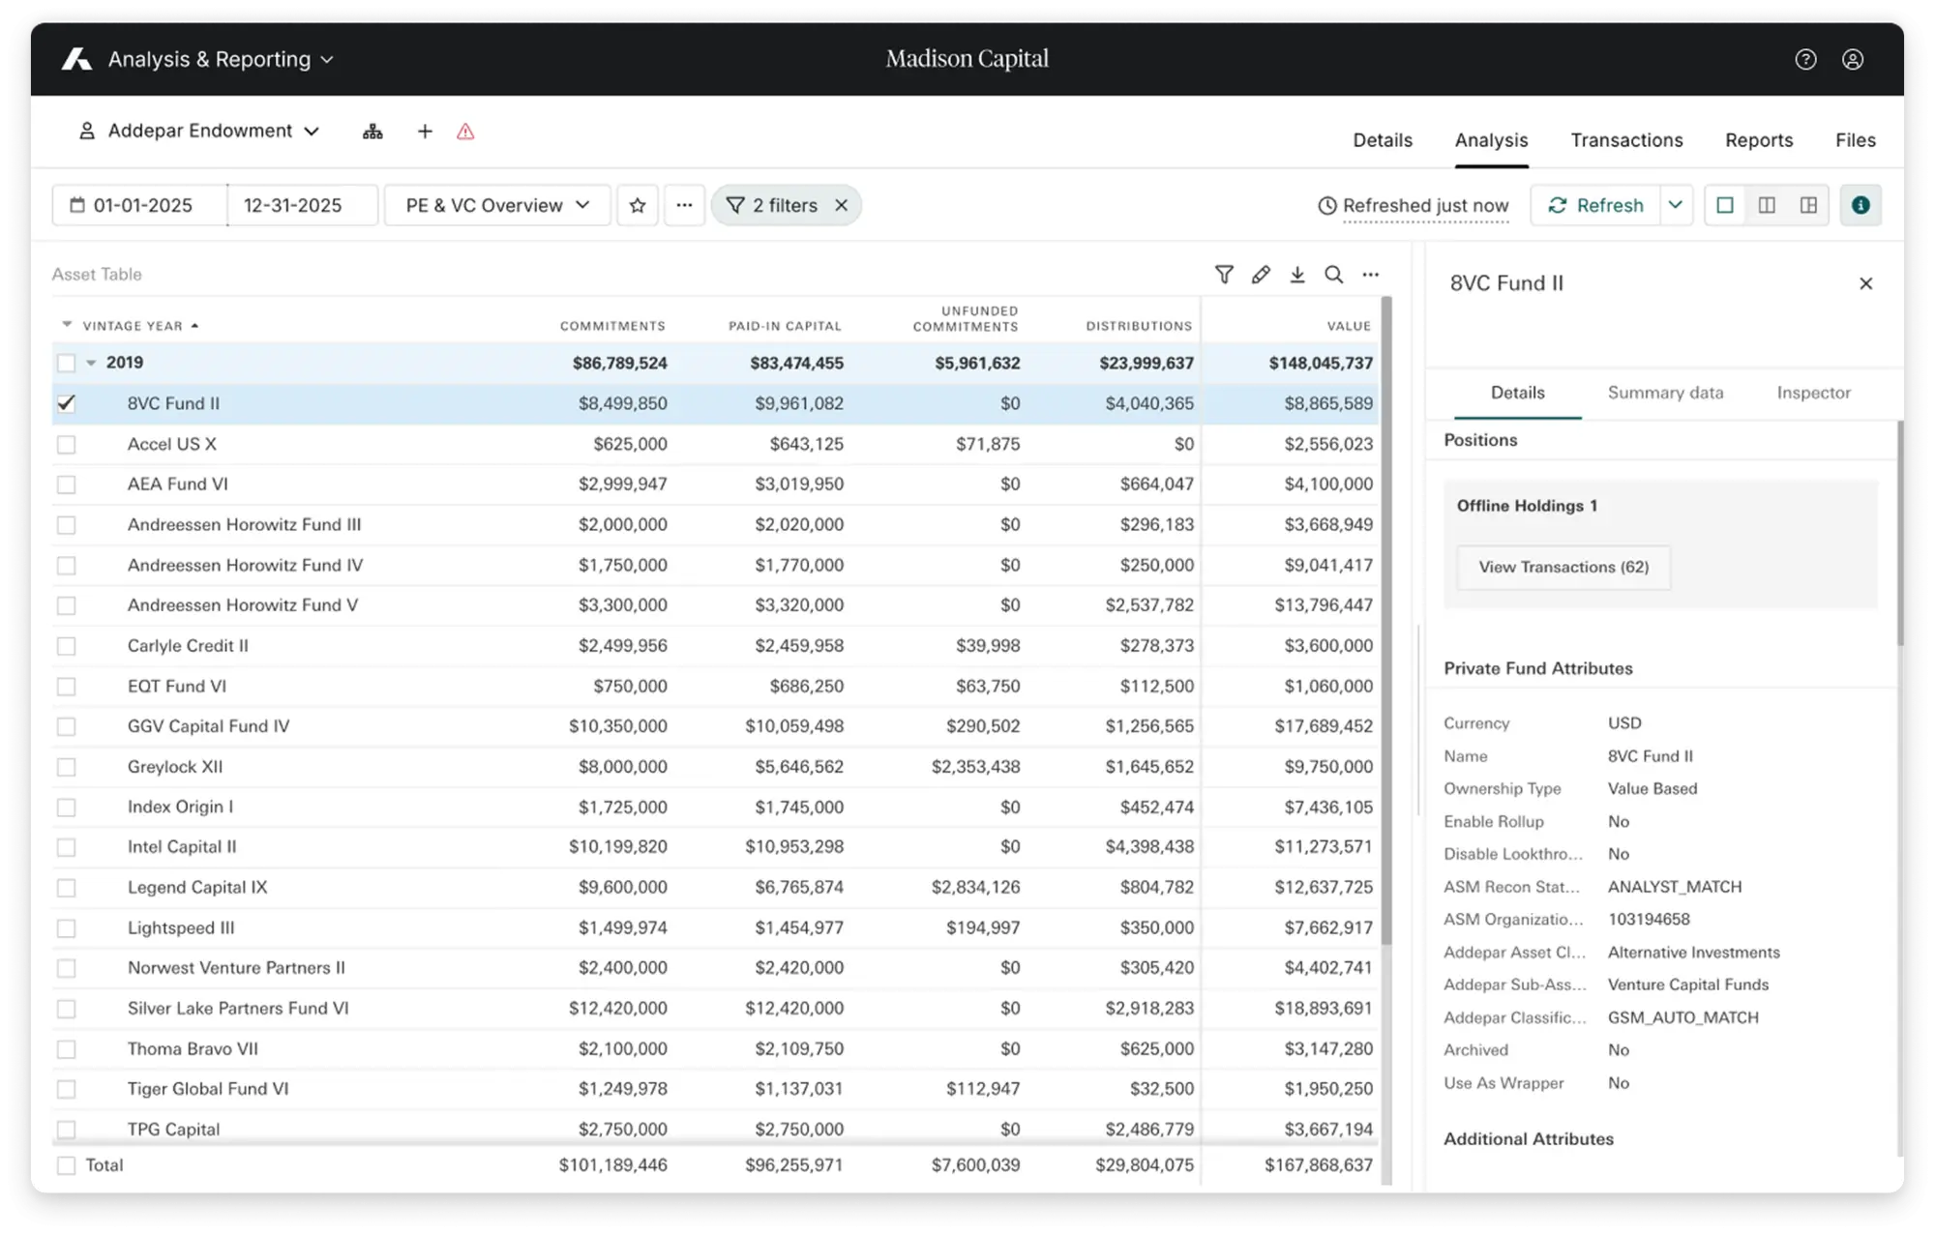
Task: Switch to the Transactions tab
Action: [x=1626, y=140]
